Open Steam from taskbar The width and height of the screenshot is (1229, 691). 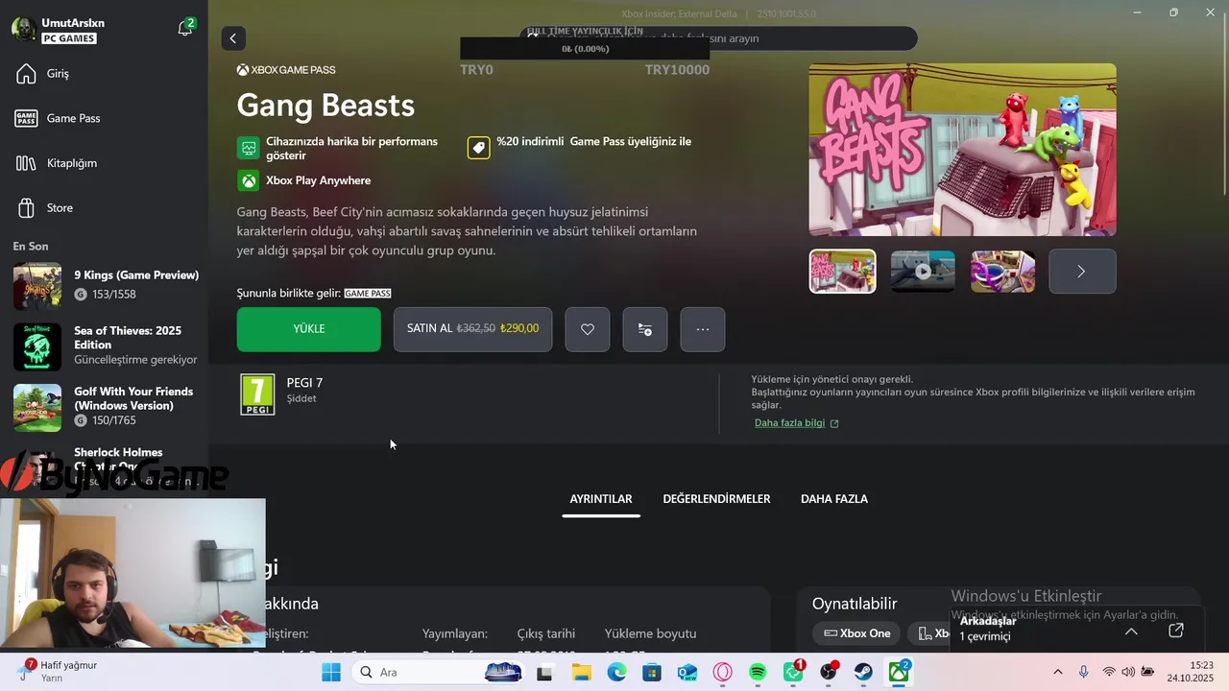pos(863,673)
